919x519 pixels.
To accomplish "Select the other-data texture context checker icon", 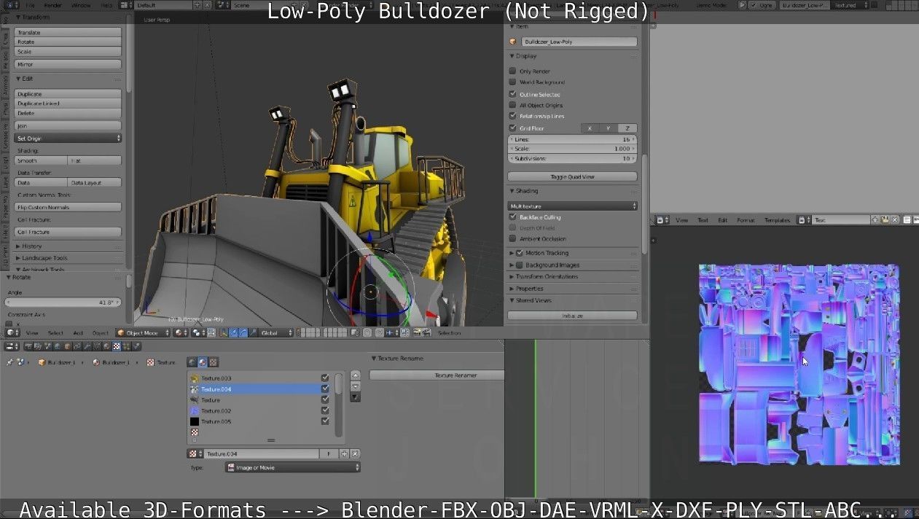I will pos(213,362).
